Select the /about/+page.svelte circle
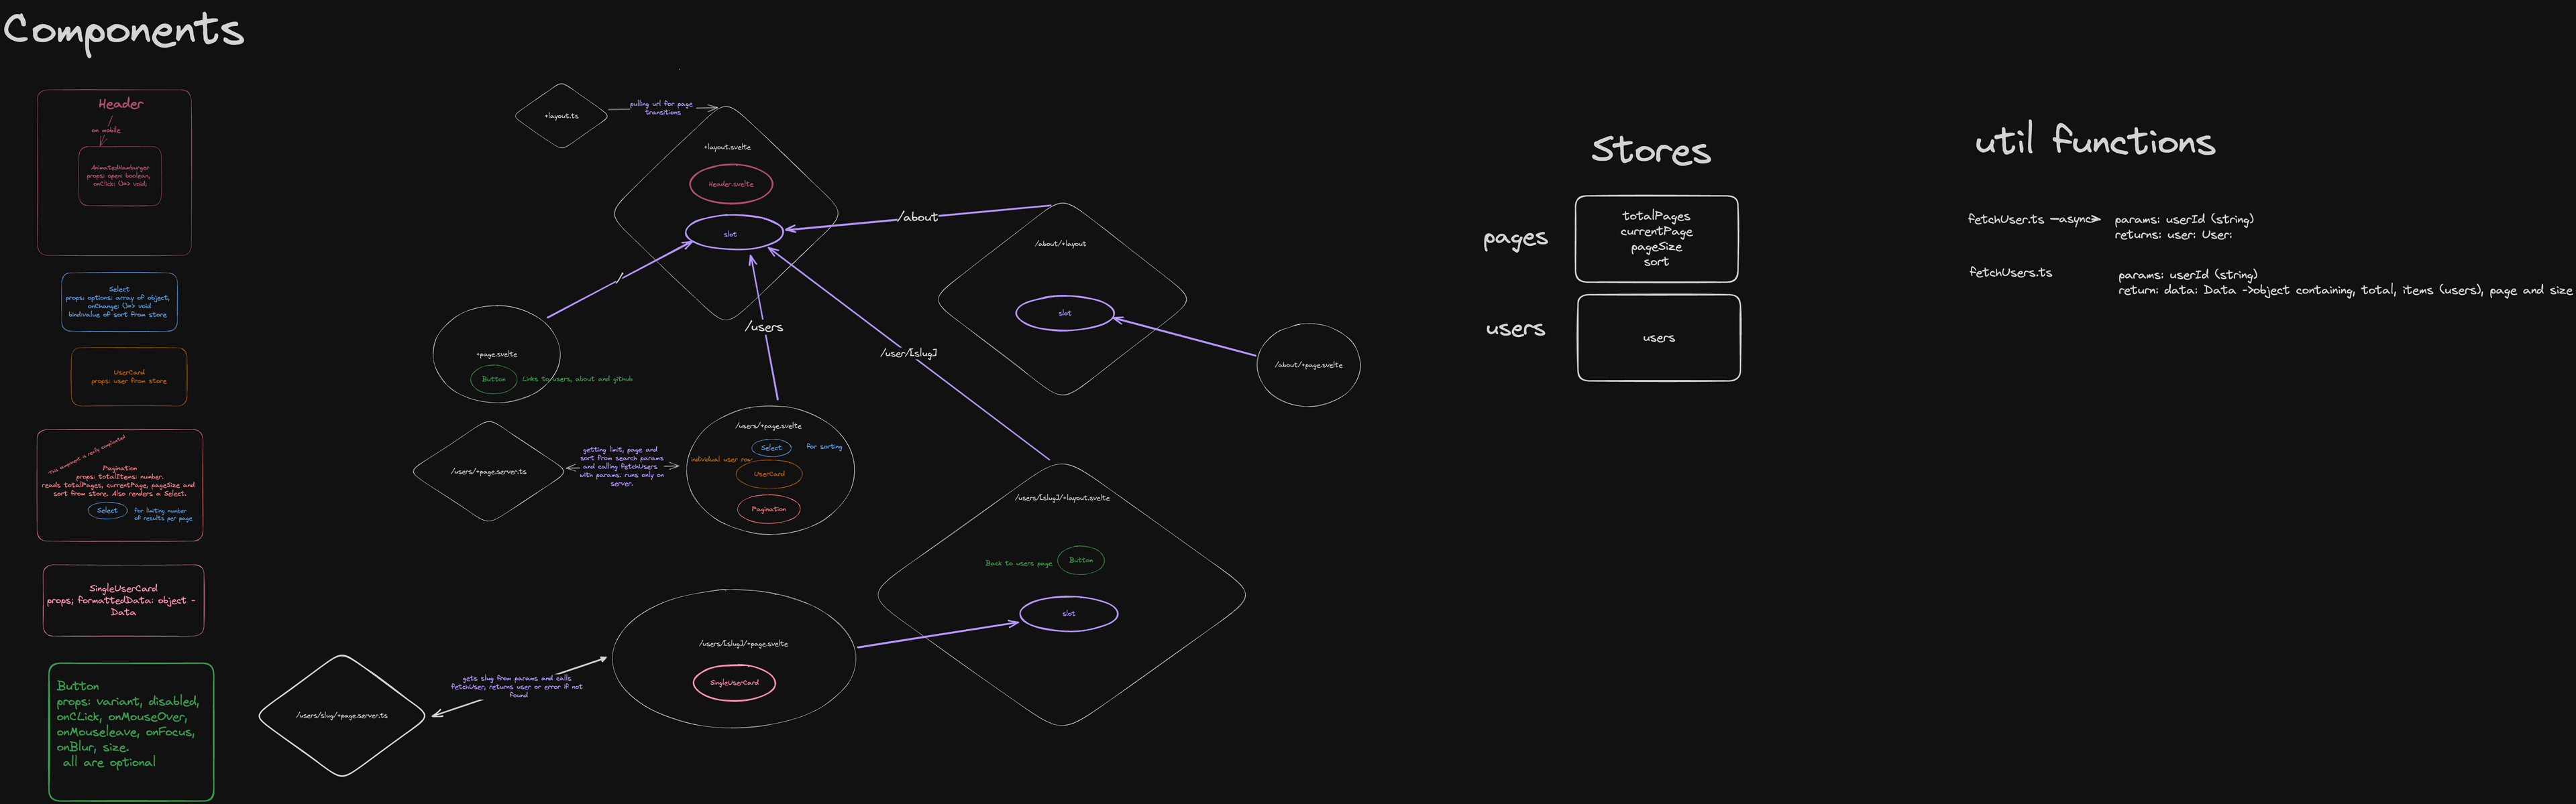Image resolution: width=2576 pixels, height=804 pixels. 1308,366
